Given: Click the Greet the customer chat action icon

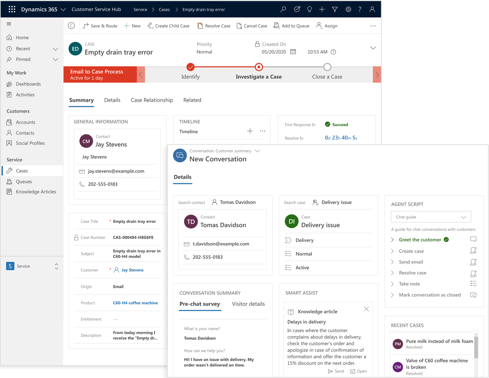Looking at the screenshot, I should pyautogui.click(x=473, y=239).
